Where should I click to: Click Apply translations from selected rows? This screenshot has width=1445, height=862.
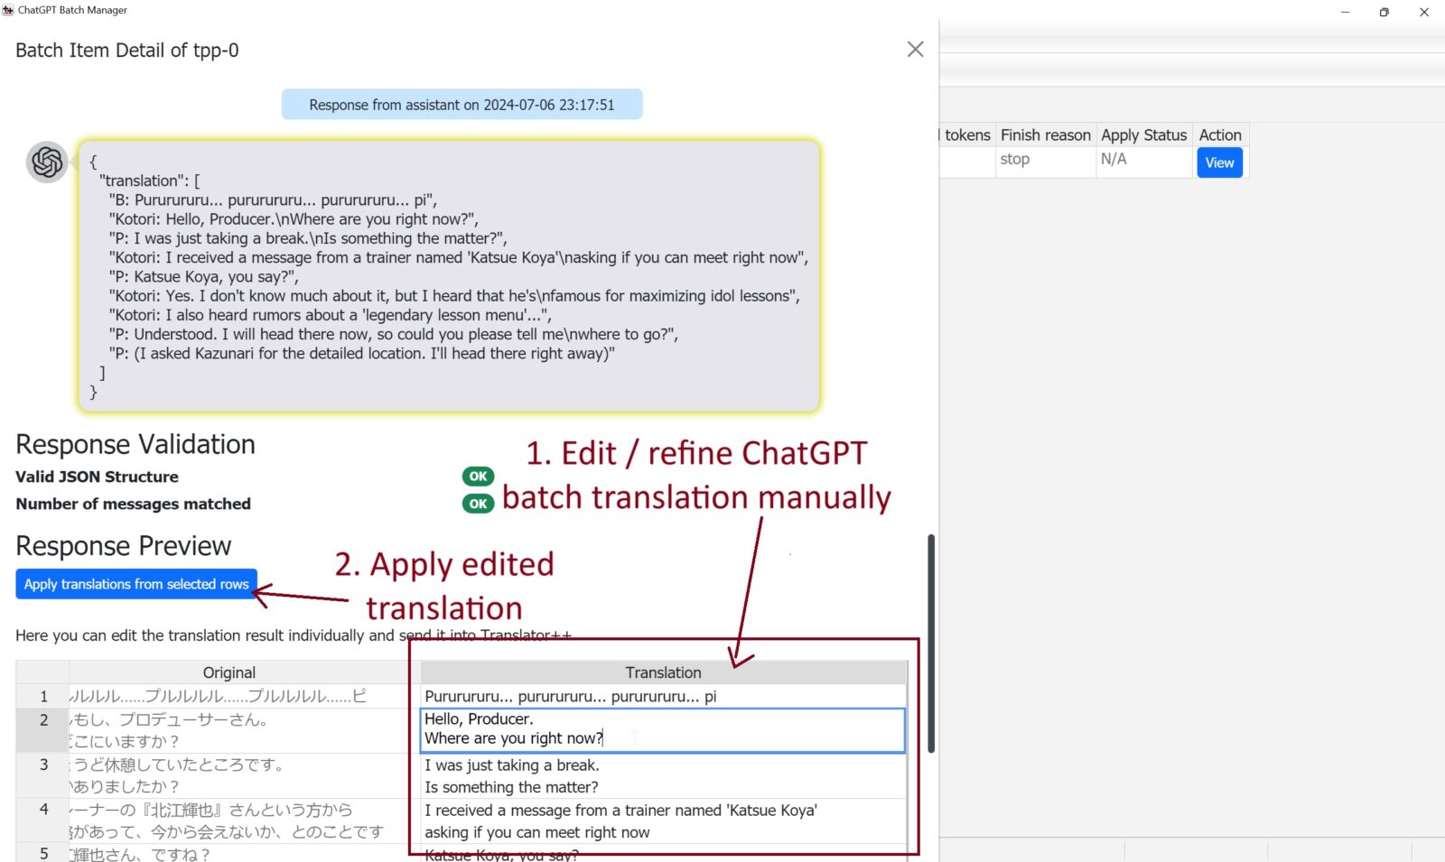click(135, 583)
